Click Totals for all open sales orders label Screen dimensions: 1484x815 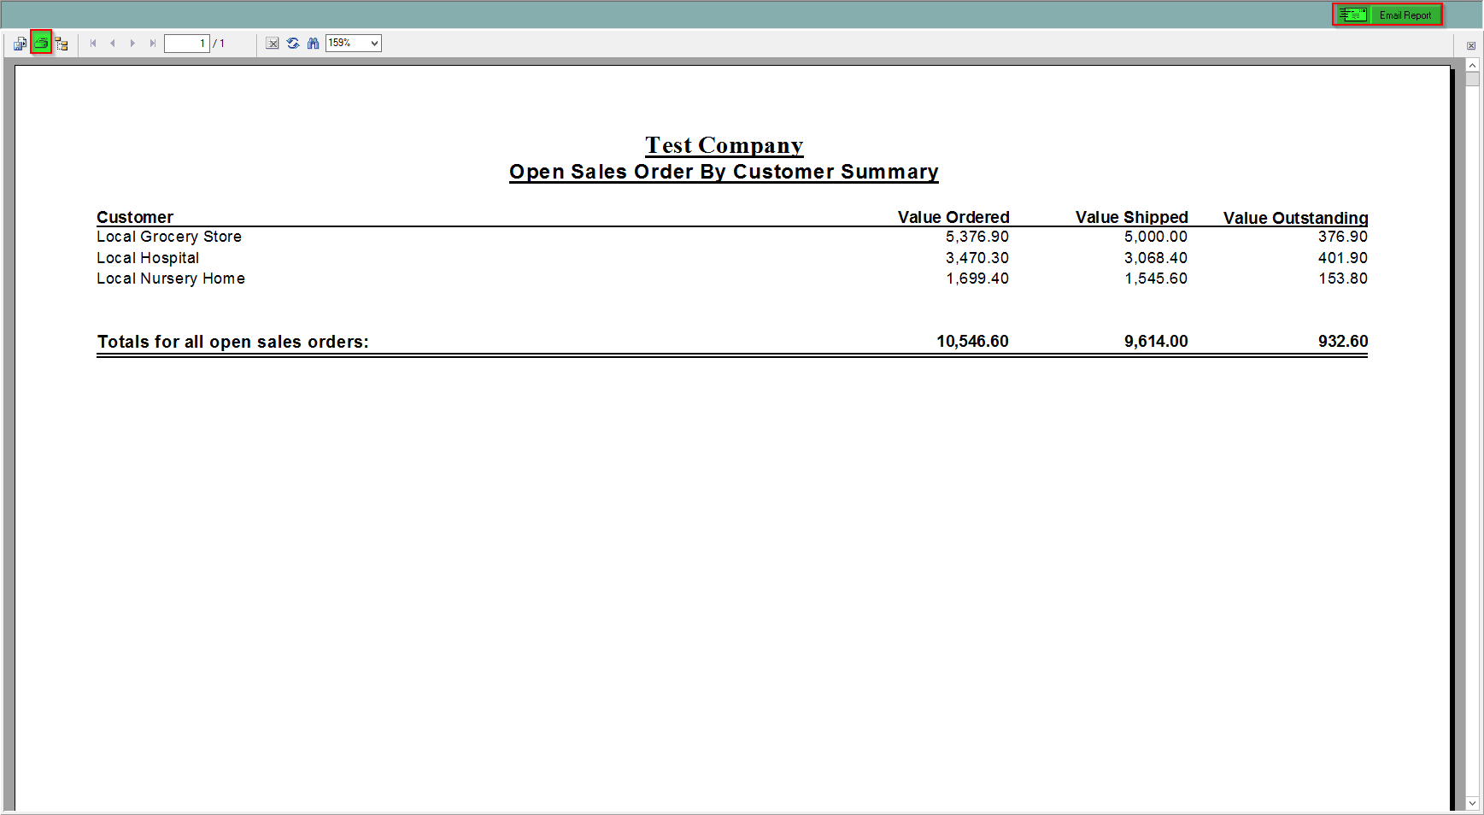tap(233, 342)
